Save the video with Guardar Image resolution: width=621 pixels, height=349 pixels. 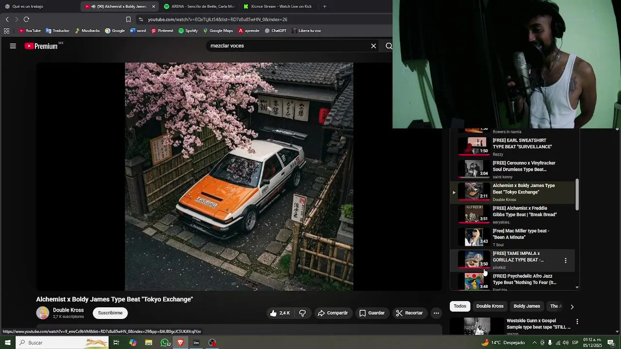(372, 313)
